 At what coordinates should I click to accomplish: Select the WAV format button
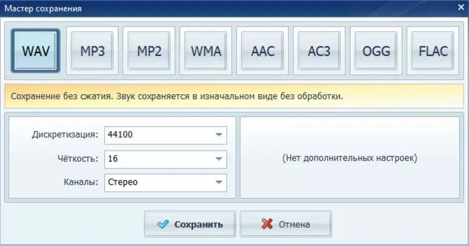(36, 51)
